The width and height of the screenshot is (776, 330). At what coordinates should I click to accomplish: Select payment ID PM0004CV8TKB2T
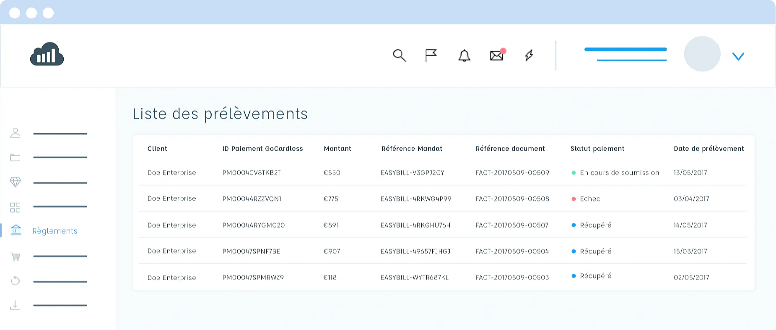click(x=252, y=173)
